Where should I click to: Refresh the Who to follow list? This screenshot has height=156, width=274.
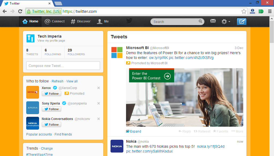(x=58, y=81)
